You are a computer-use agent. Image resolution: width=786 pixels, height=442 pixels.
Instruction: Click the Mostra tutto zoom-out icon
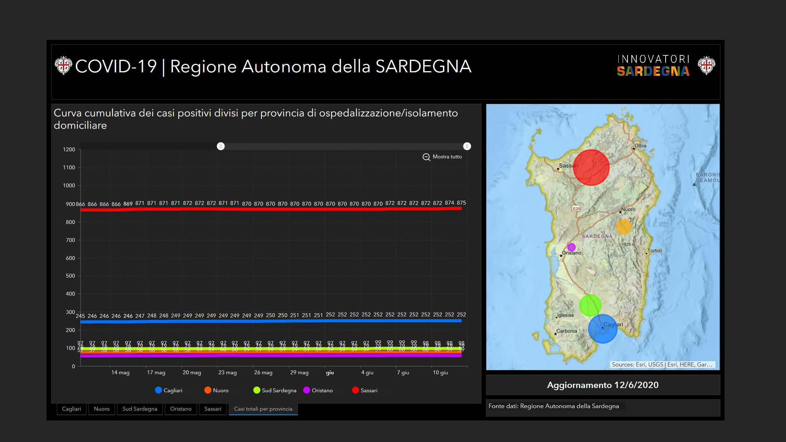tap(426, 157)
